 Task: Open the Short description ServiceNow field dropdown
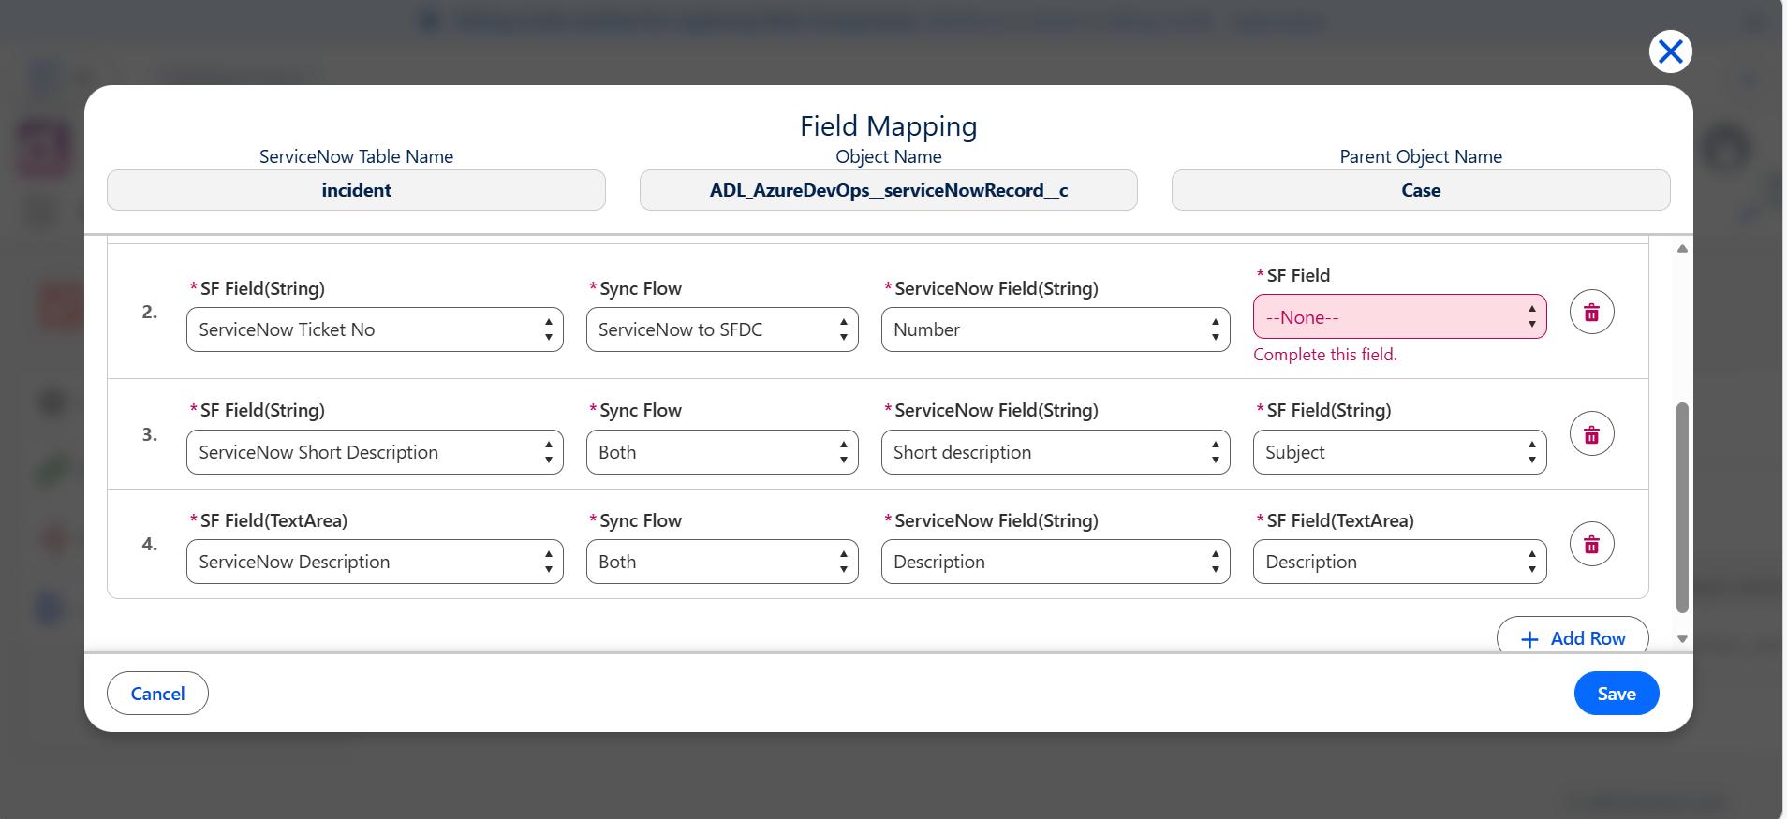(1056, 452)
